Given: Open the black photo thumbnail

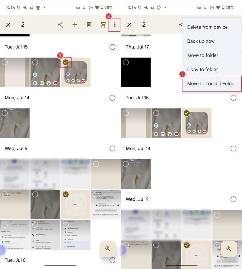Looking at the screenshot, I should click(136, 72).
